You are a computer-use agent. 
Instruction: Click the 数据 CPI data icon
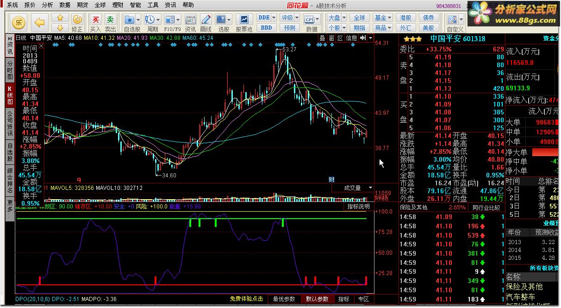[x=309, y=19]
